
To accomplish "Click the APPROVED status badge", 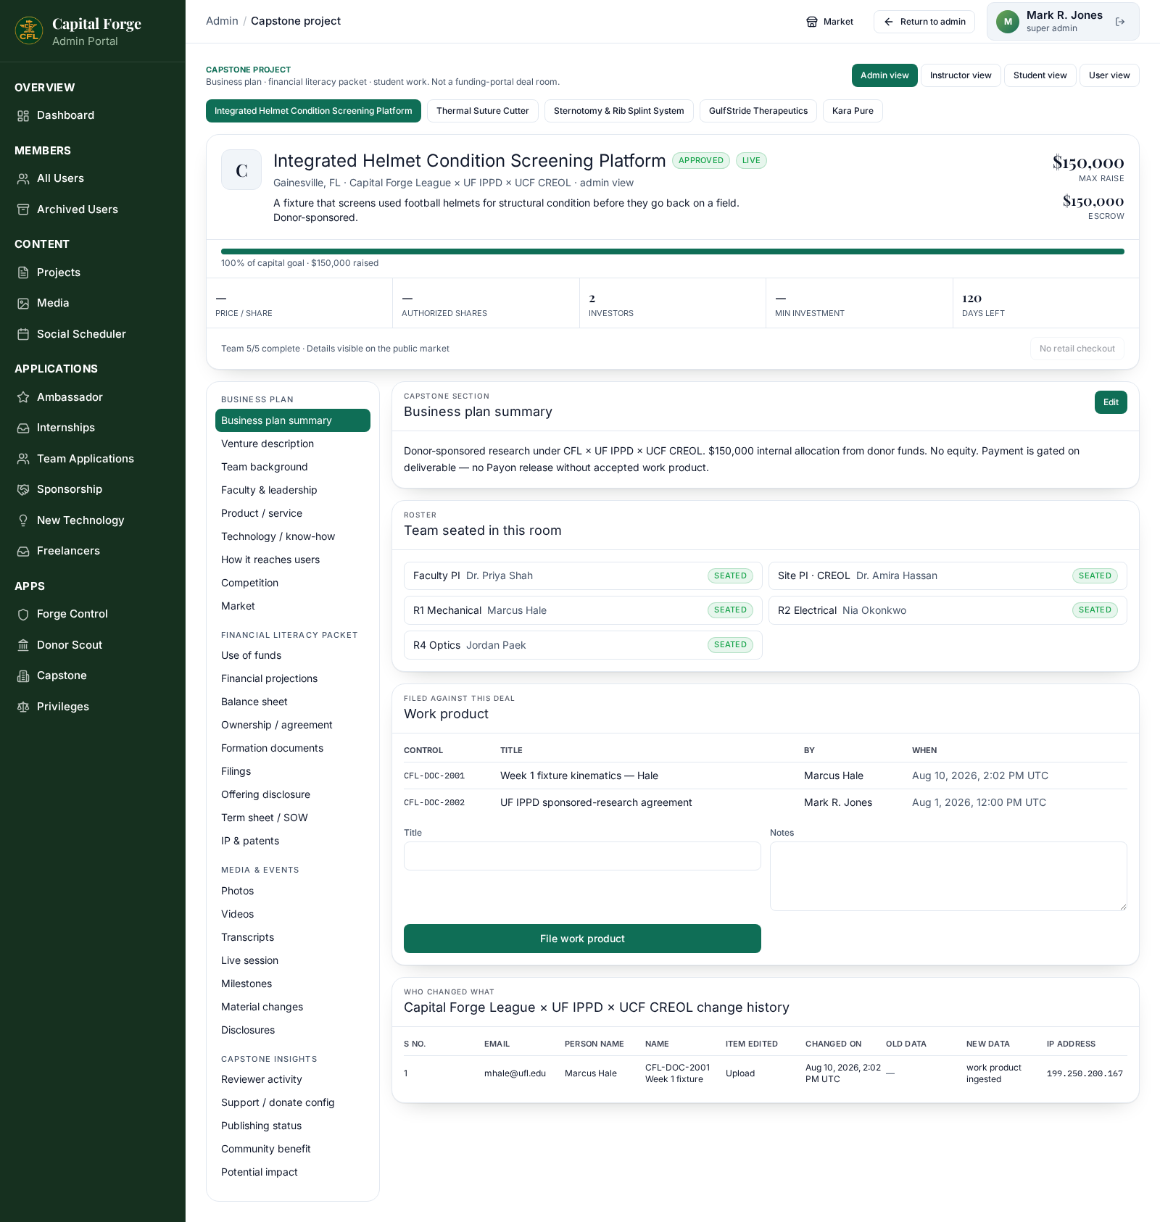I will pyautogui.click(x=701, y=161).
